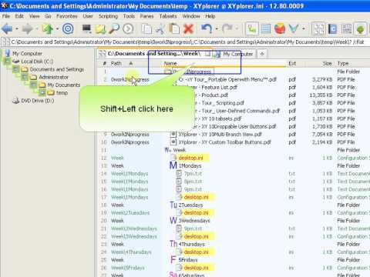Screen dimensions: 370x277
Task: Open the Hotlist target icon
Action: click(68, 28)
